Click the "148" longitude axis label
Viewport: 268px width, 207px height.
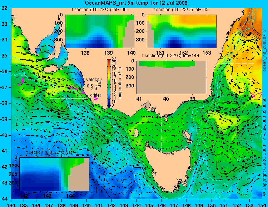(x=187, y=205)
